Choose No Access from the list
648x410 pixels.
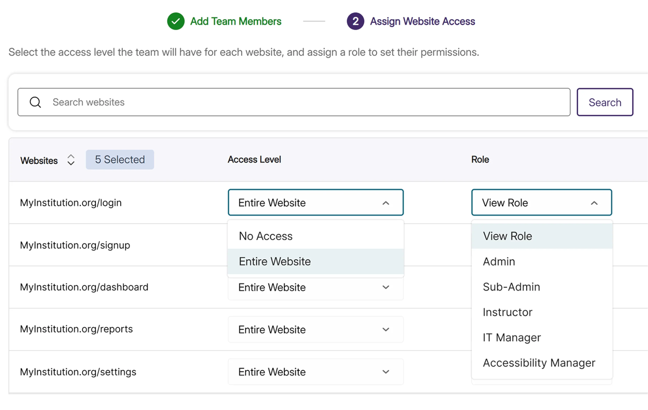[266, 236]
